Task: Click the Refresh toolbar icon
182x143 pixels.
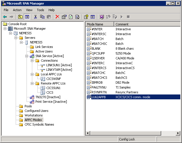Action: click(70, 17)
